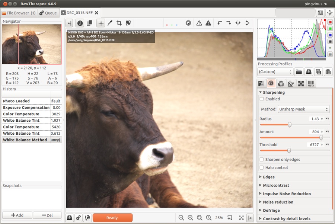The height and width of the screenshot is (224, 335).
Task: Open the (Custom) processing profile dropdown
Action: (275, 72)
